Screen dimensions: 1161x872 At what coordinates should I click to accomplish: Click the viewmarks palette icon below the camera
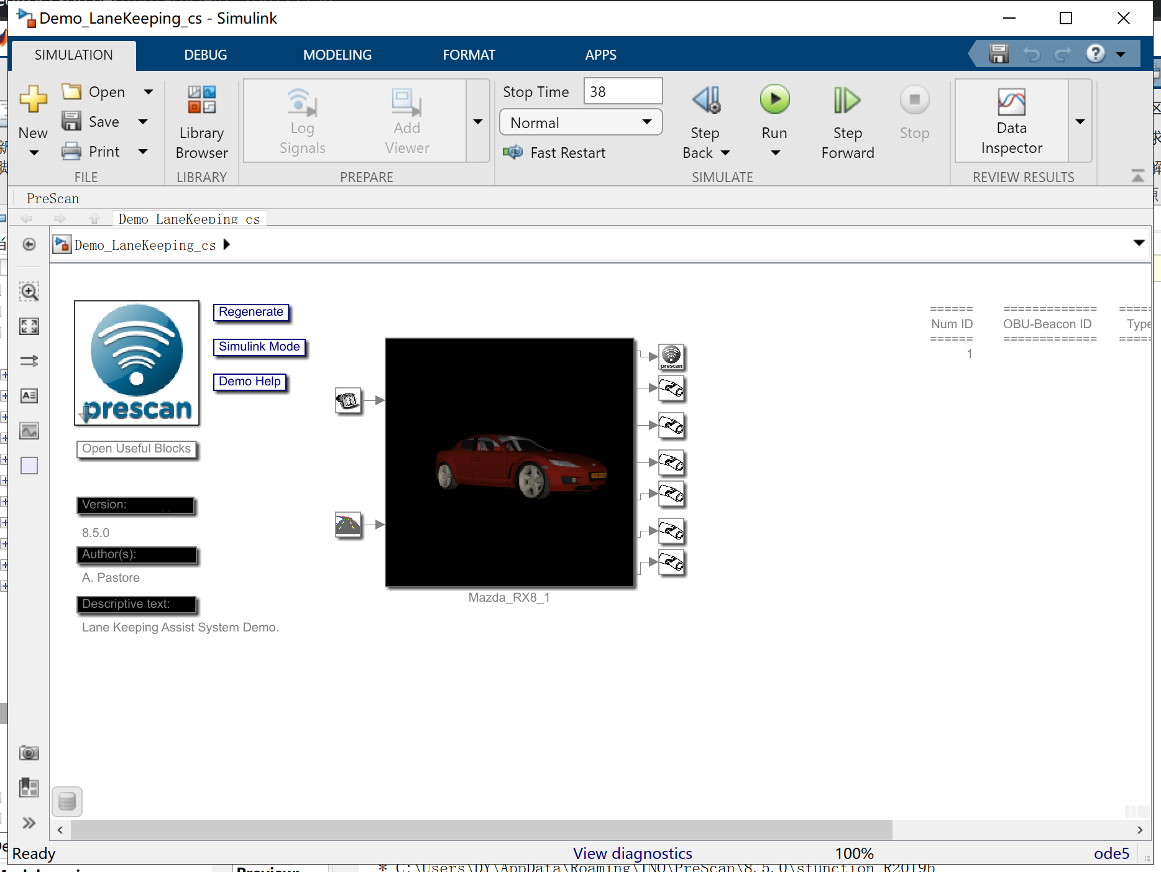(29, 787)
